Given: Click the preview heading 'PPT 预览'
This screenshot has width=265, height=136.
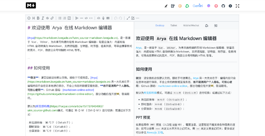Looking at the screenshot, I should coord(143,117).
